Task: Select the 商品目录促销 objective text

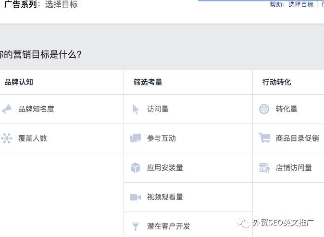Action: [x=298, y=138]
